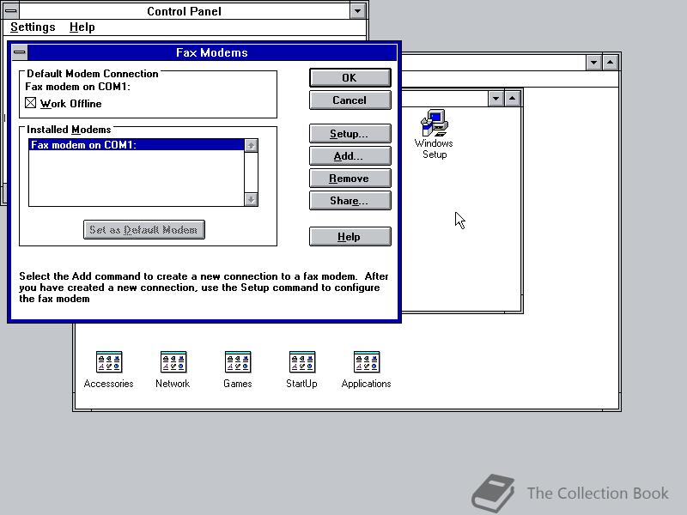
Task: Open the Control Panel control-menu box
Action: 9,11
